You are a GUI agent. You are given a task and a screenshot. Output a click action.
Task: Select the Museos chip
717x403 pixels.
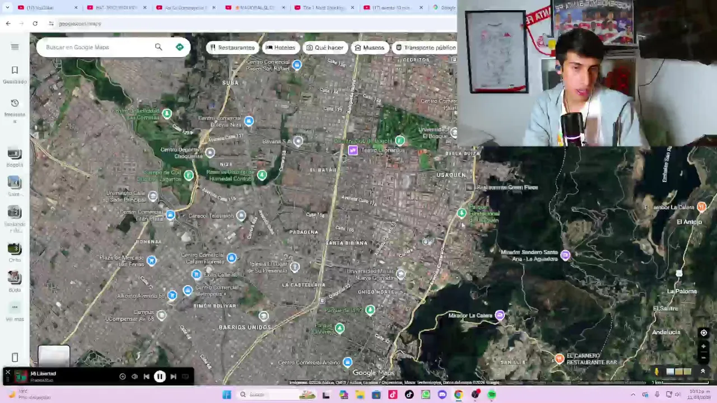coord(370,48)
